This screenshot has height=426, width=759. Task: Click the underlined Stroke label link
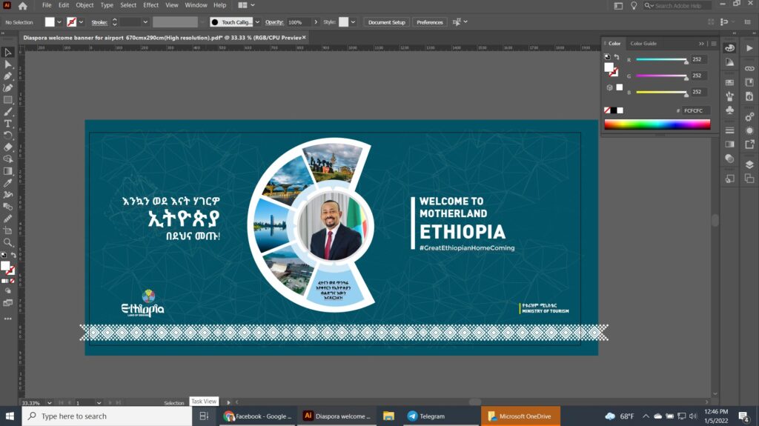(99, 22)
